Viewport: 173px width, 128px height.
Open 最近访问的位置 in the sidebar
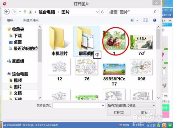point(23,49)
